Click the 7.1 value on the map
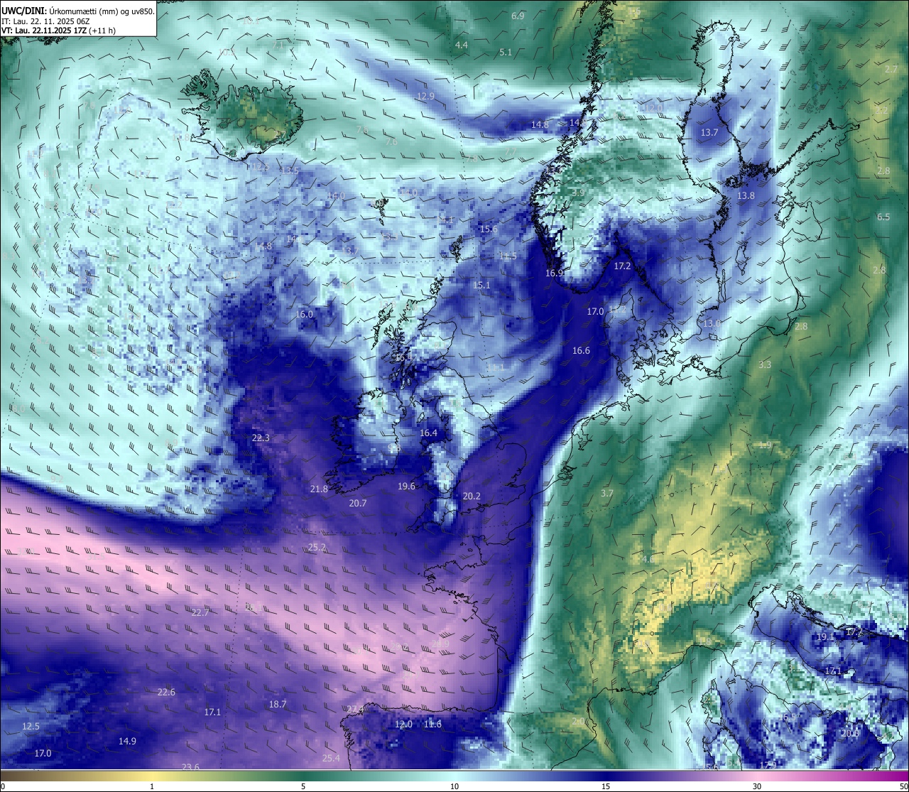909x792 pixels. [278, 45]
